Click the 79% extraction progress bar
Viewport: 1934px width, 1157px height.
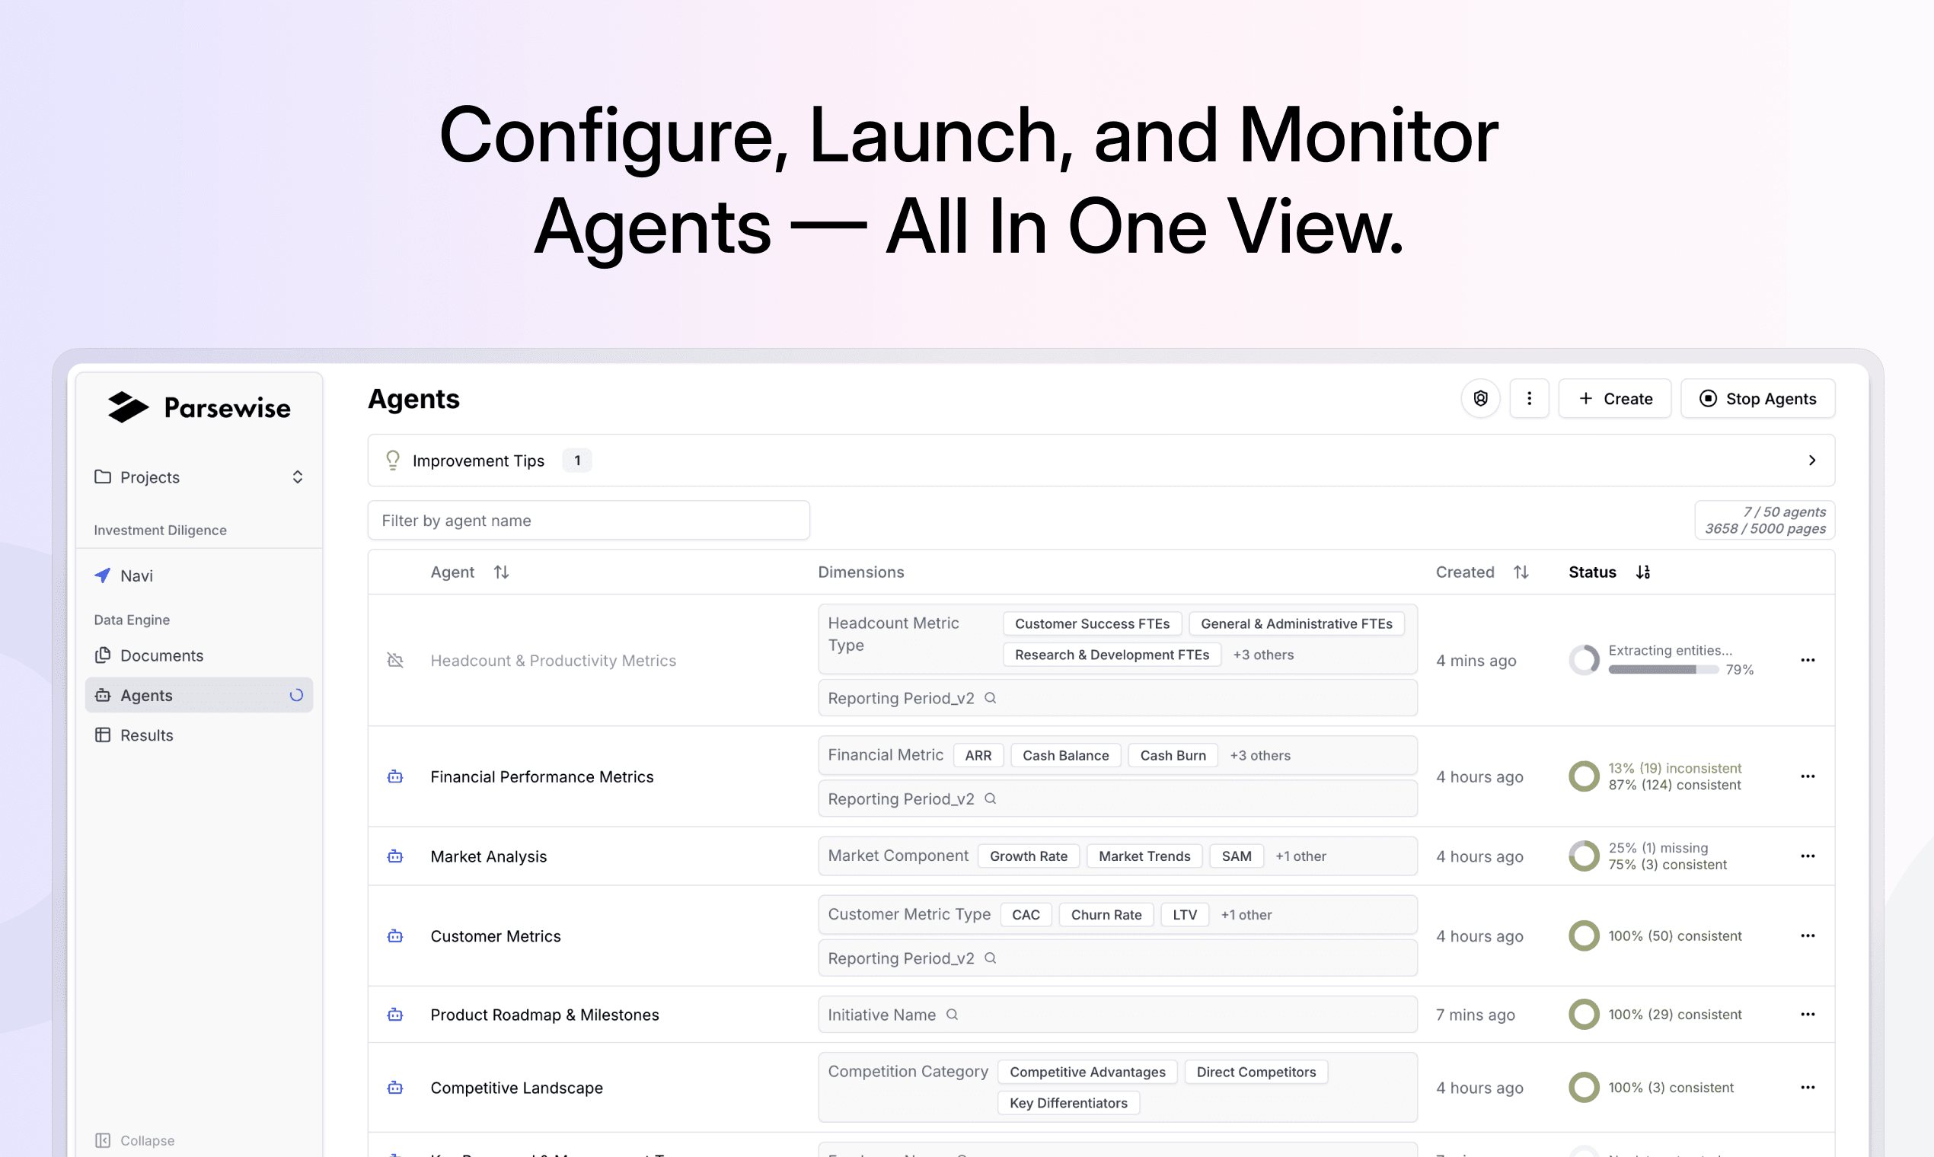(1663, 670)
